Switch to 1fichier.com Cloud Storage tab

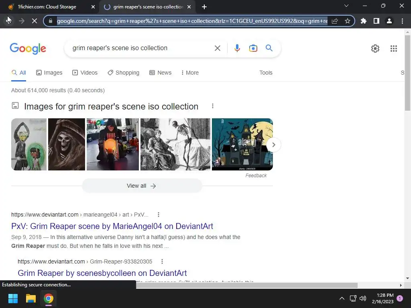coord(47,7)
